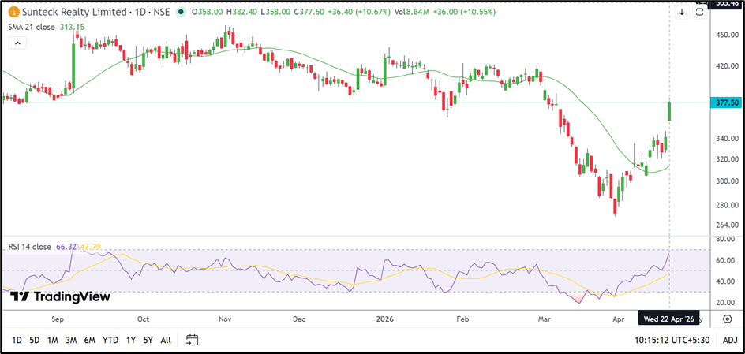
Task: Click the down arrow icon at top right
Action: click(682, 13)
